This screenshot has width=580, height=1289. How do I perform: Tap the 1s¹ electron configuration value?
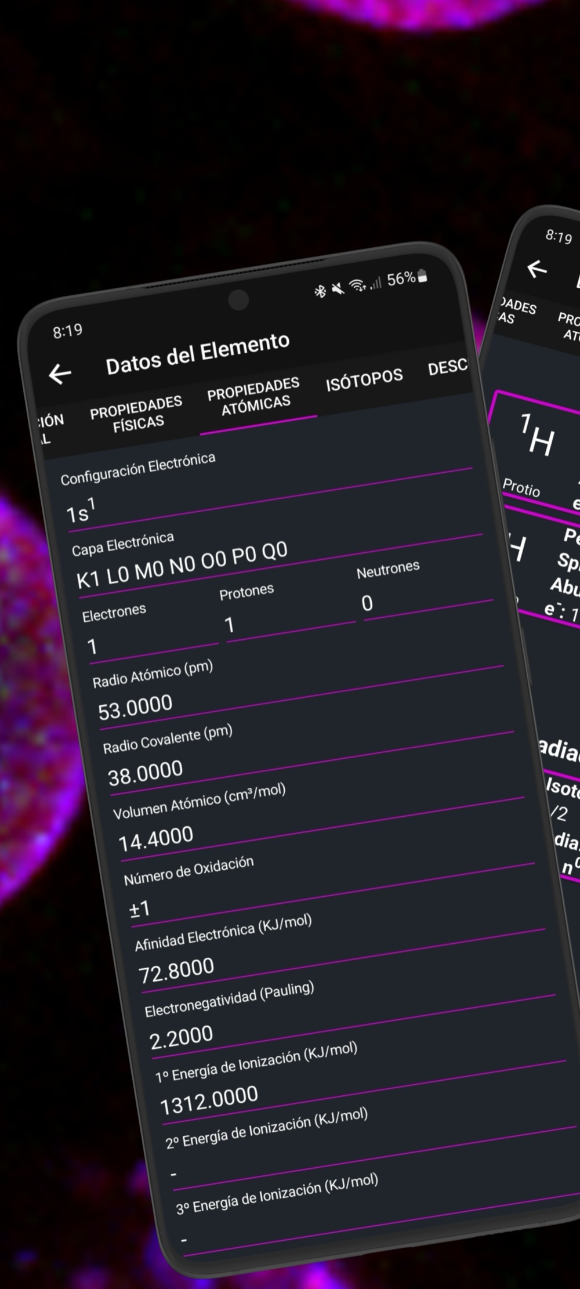[x=81, y=511]
